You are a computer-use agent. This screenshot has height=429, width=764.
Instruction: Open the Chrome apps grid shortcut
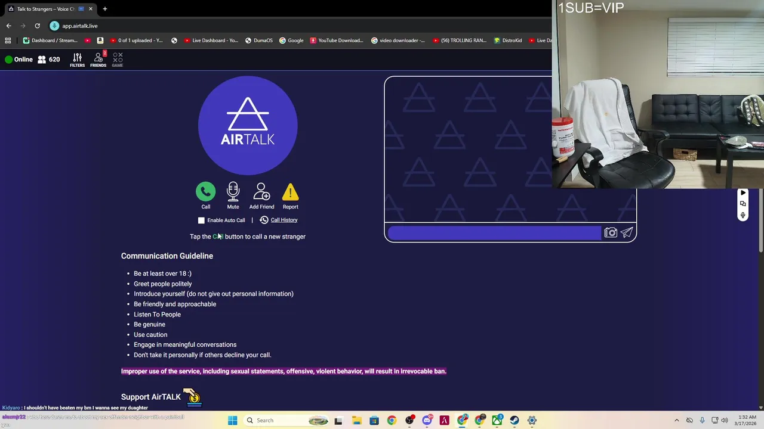click(8, 41)
